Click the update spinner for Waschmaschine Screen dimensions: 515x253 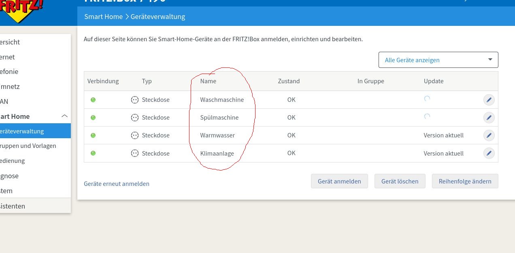coord(427,99)
